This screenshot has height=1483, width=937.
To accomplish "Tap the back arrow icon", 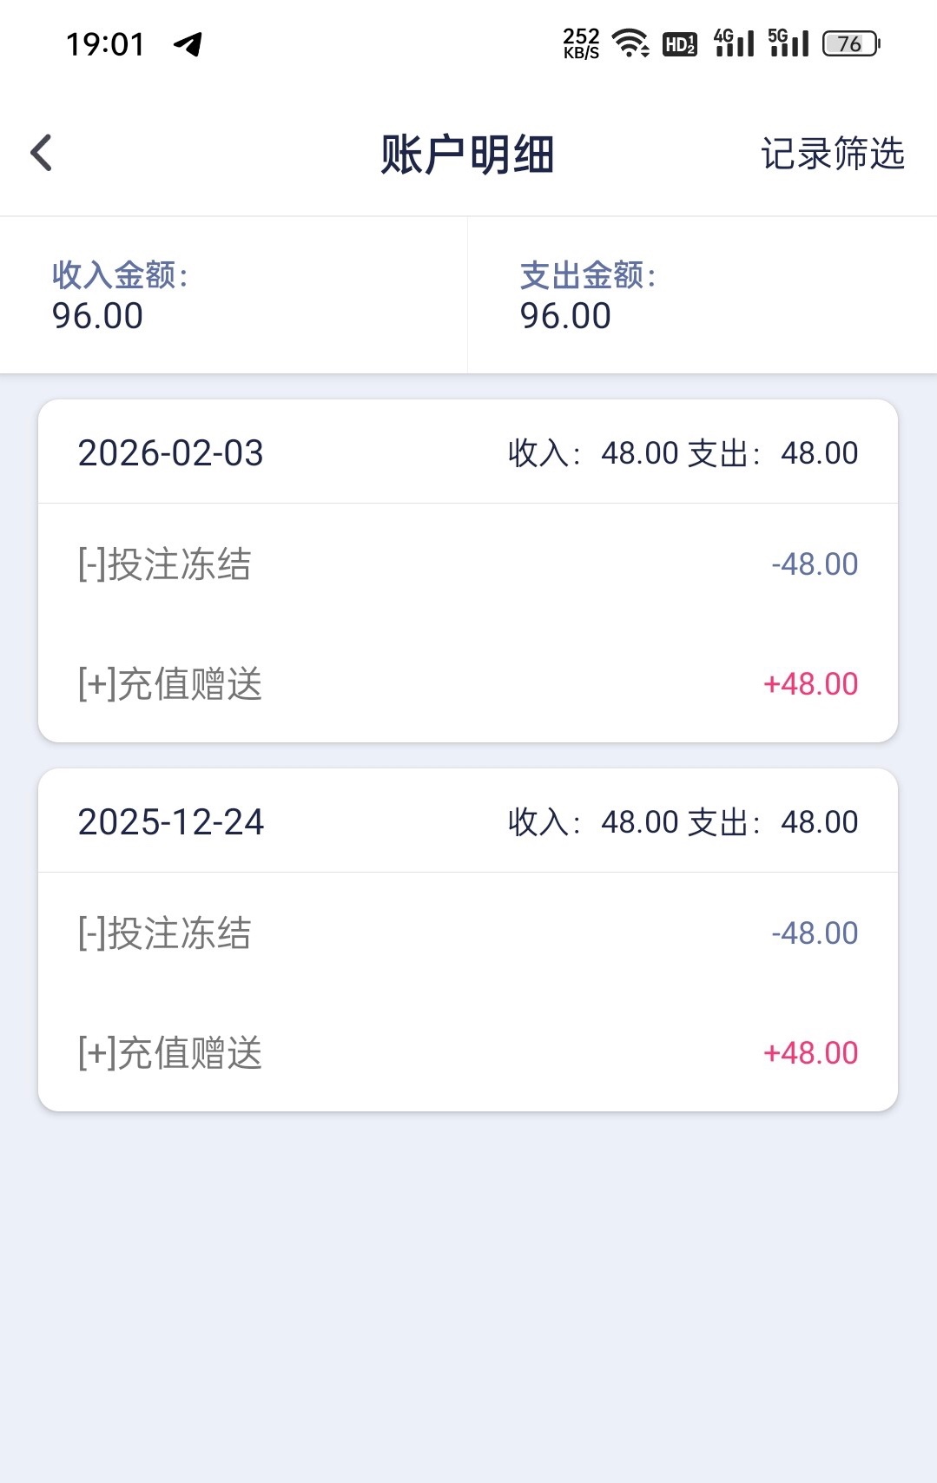I will point(42,154).
